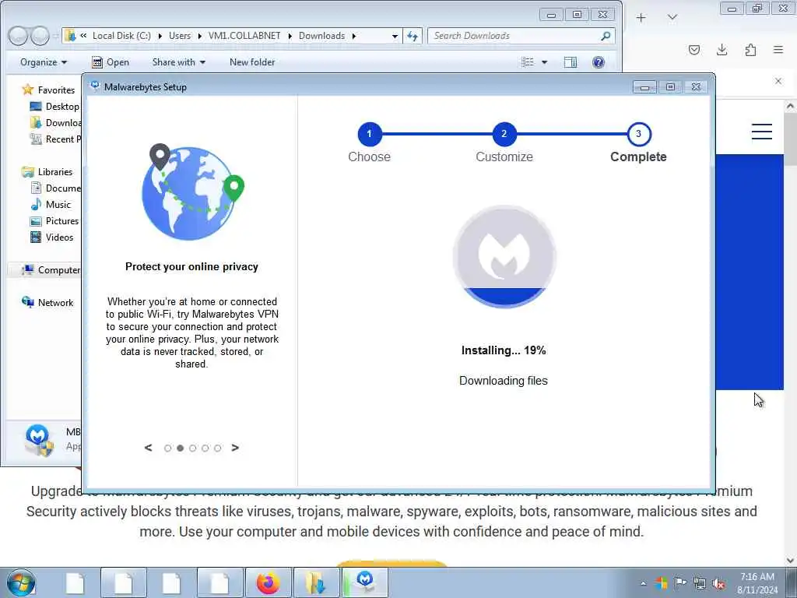This screenshot has height=598, width=797.
Task: Open Recent Places in the sidebar
Action: click(55, 139)
